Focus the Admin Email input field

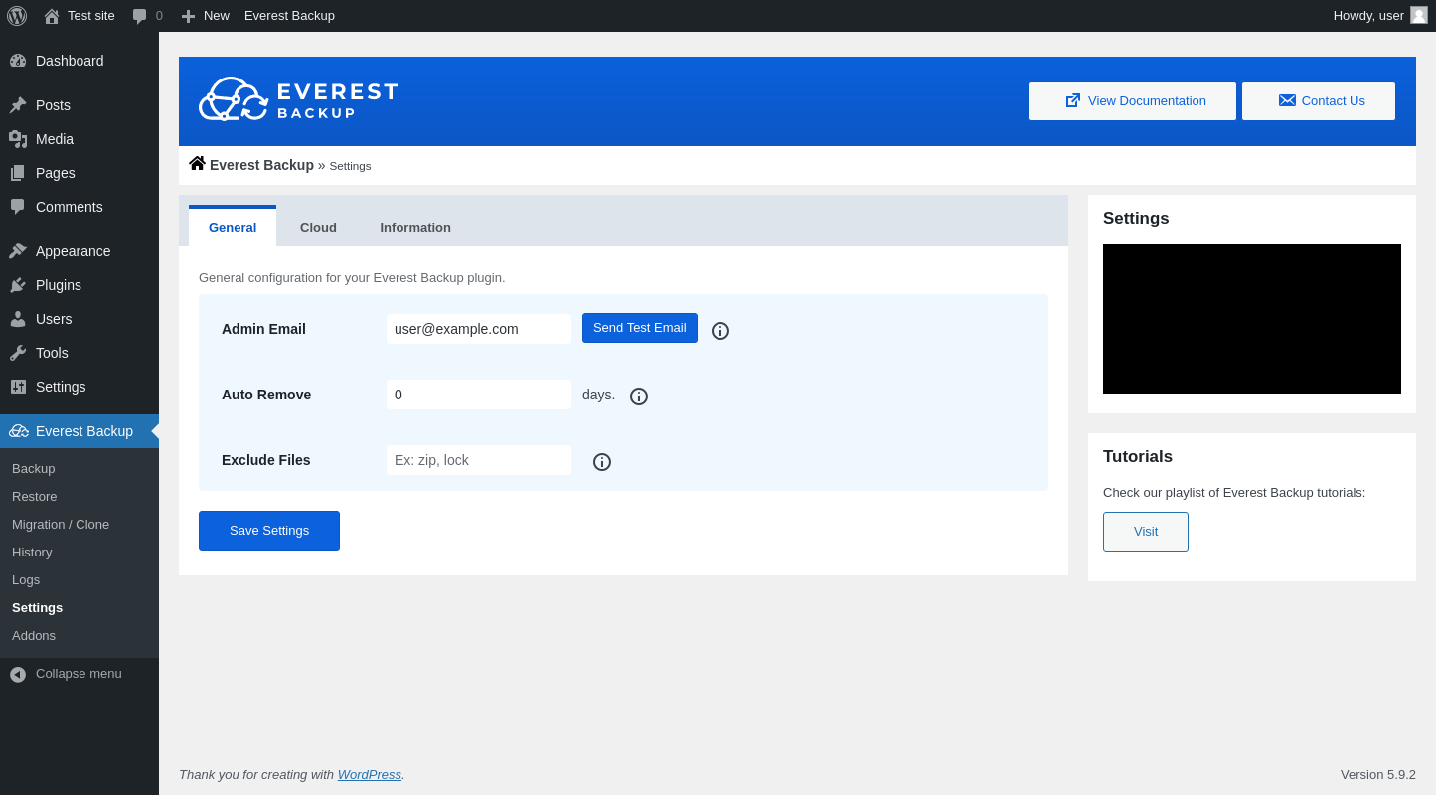click(479, 329)
